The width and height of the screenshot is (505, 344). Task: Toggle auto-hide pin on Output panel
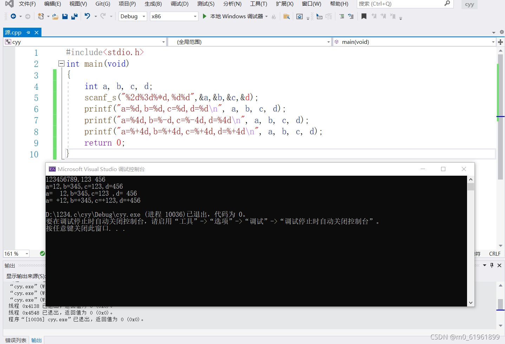pyautogui.click(x=492, y=265)
